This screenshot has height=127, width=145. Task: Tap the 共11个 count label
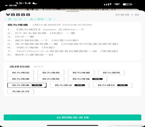39,67
